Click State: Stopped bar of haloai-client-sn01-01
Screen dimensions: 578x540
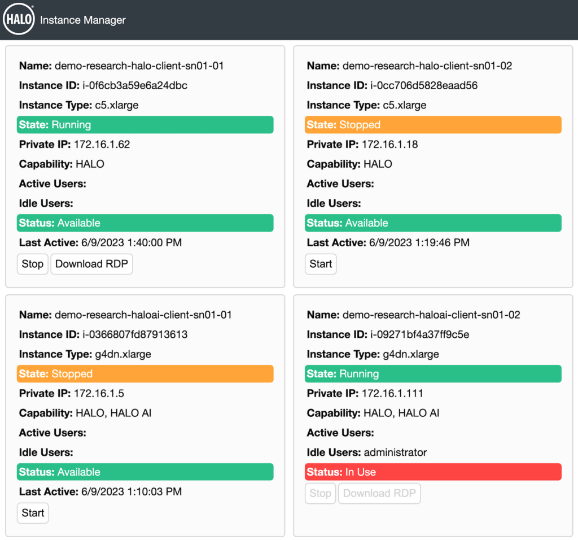[x=145, y=374]
